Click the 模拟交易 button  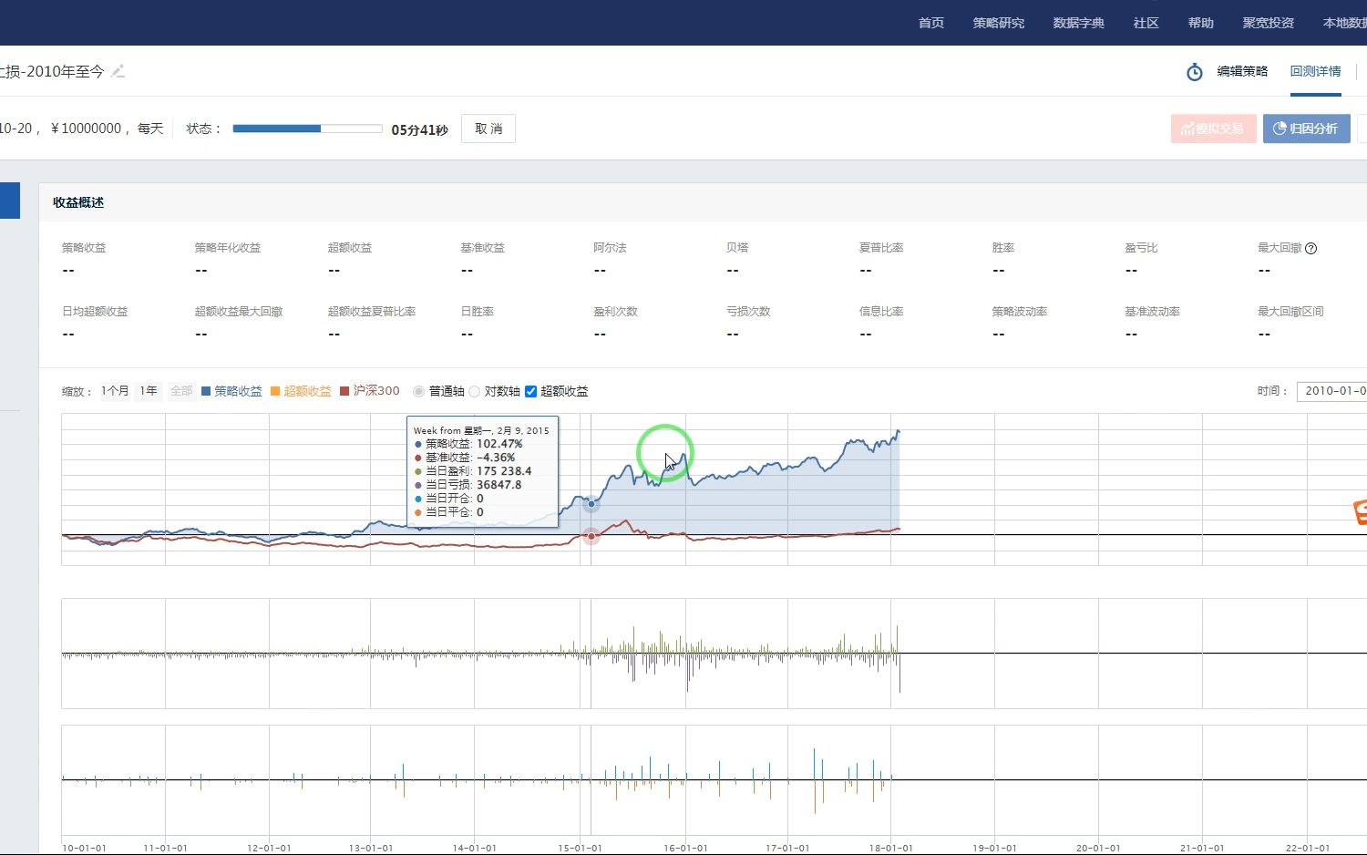pos(1214,129)
